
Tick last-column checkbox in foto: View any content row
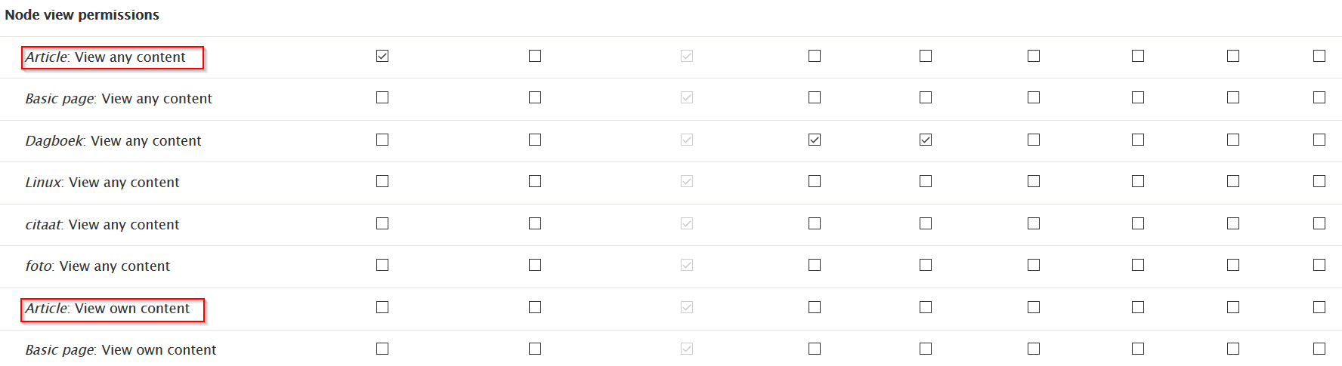click(x=1319, y=265)
